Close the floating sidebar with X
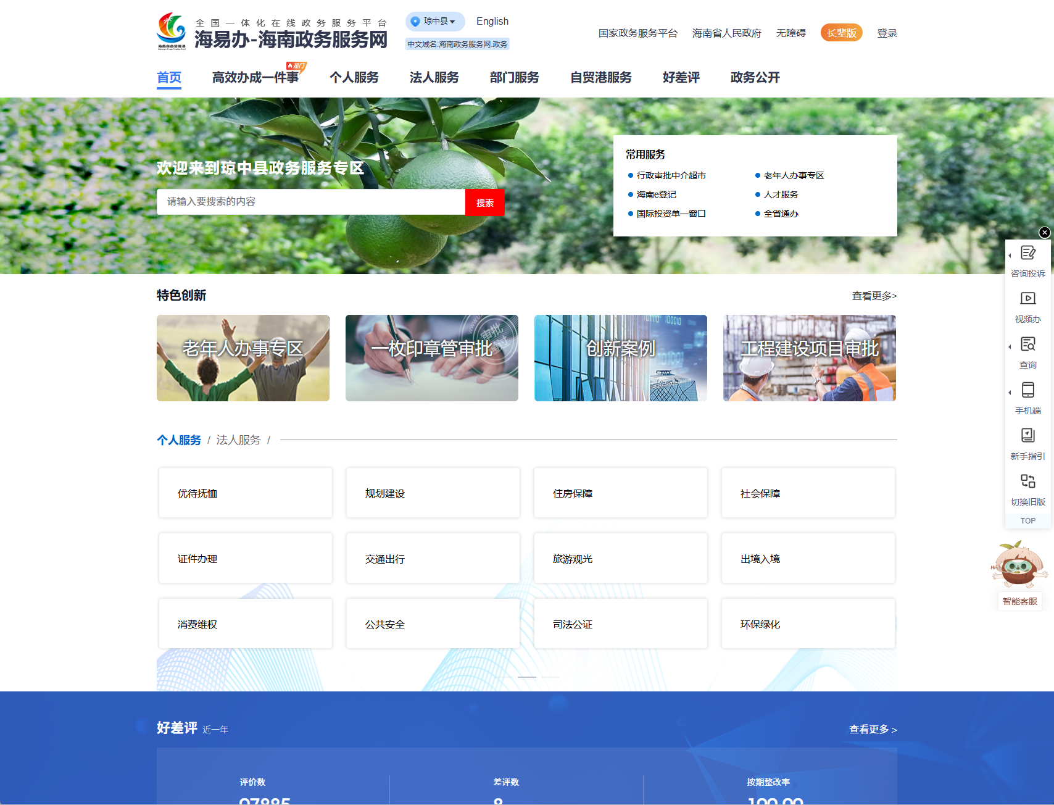 click(1044, 233)
